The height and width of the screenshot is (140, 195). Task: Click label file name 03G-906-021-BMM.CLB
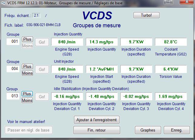click(x=44, y=25)
